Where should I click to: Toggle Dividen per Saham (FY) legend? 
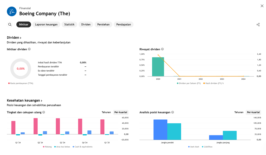189,83
